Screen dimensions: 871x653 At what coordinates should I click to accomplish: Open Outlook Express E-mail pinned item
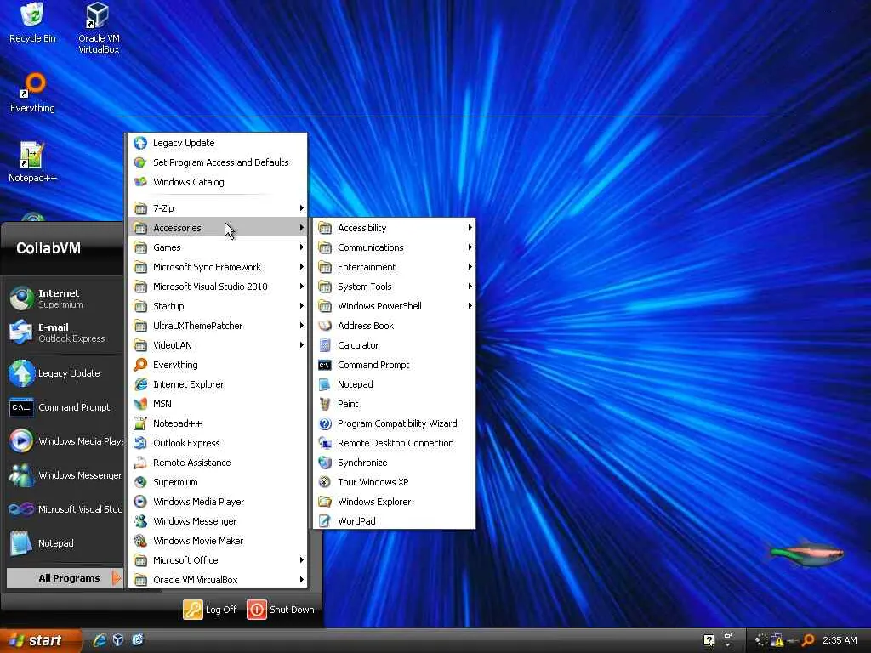[64, 332]
